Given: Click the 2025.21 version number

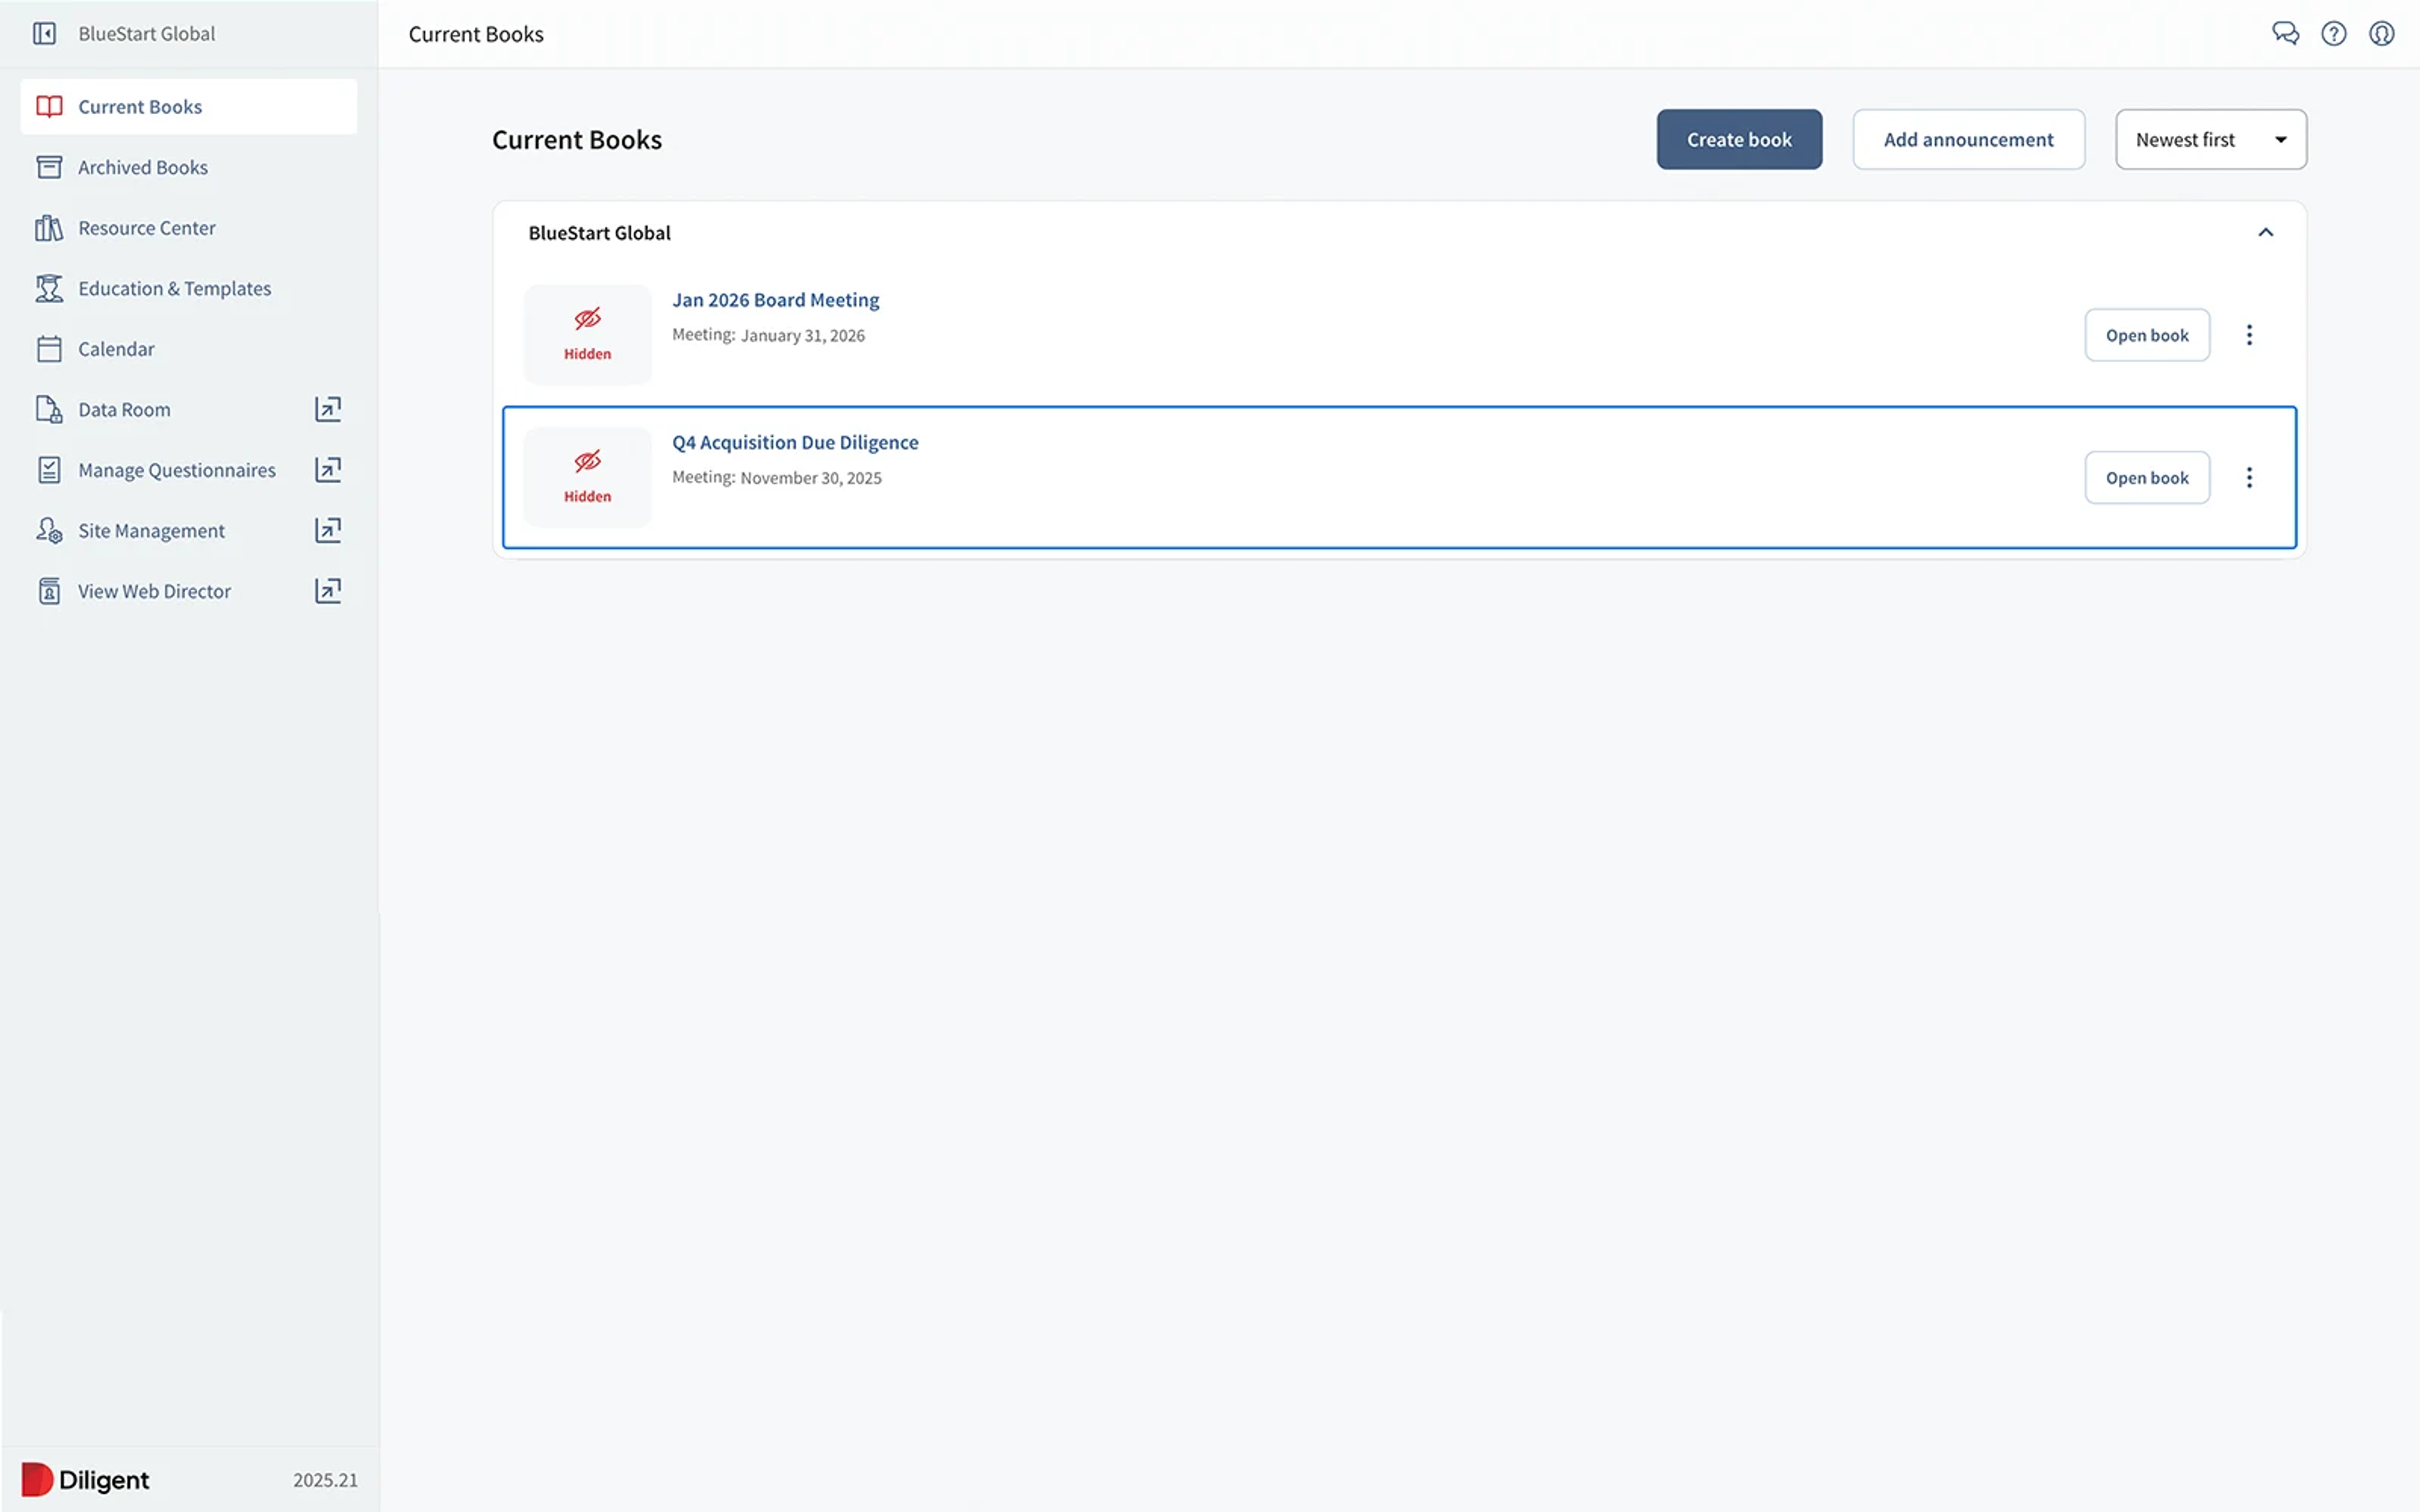Looking at the screenshot, I should [x=325, y=1480].
